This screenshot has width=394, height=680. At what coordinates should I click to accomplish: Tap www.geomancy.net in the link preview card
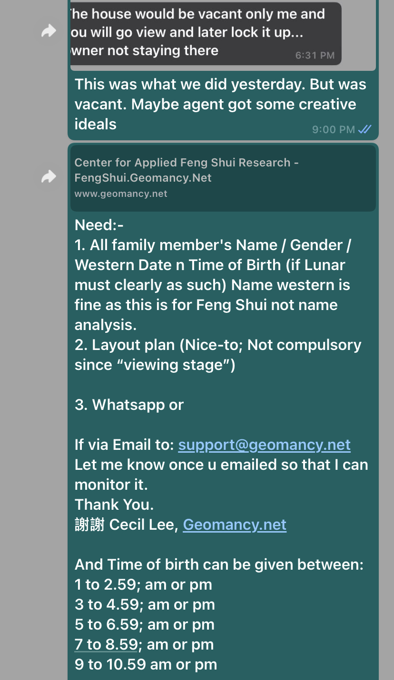point(121,194)
